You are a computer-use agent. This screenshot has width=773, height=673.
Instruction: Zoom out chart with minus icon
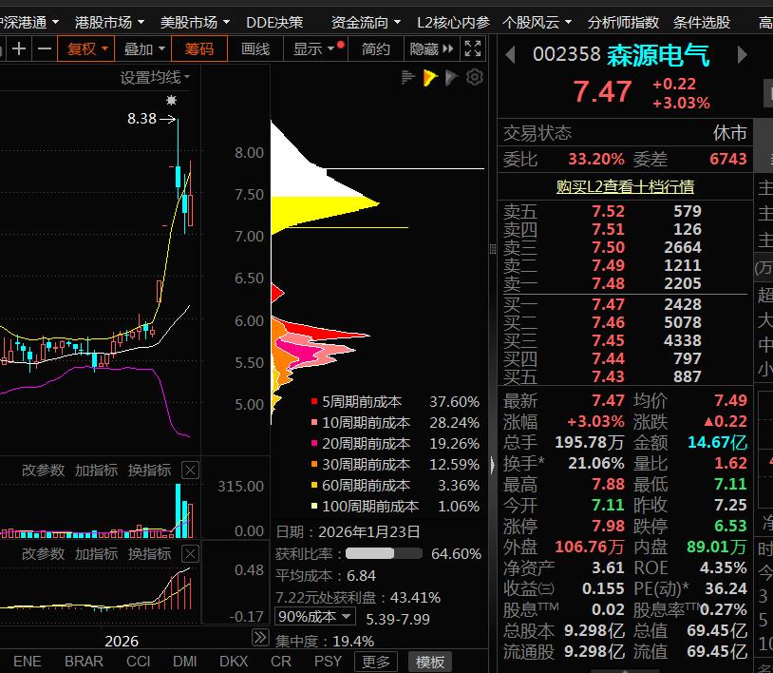pos(45,48)
